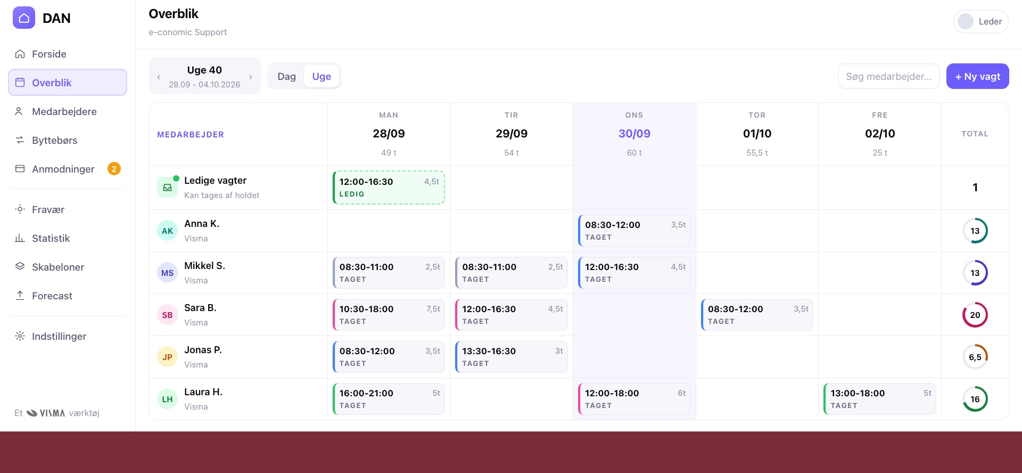Open Anmodninger in sidebar
The height and width of the screenshot is (473, 1022).
click(68, 169)
